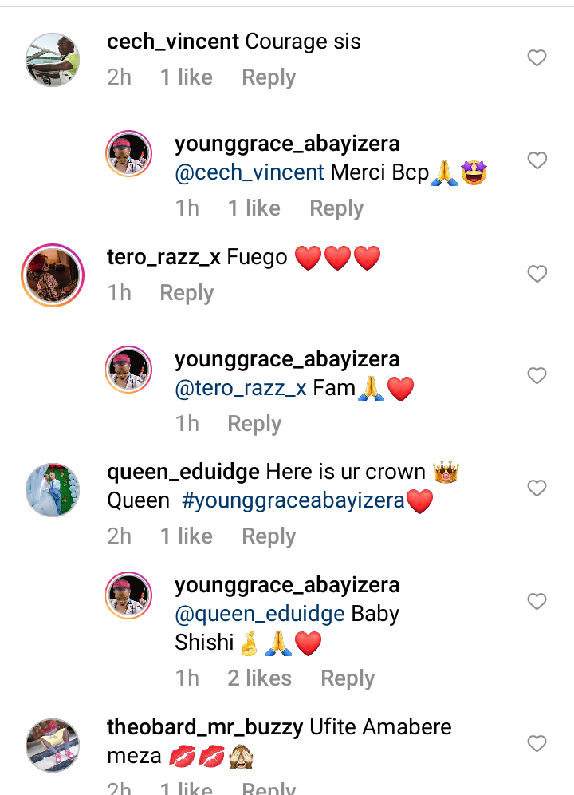Open the tero_razz_x username

(x=163, y=258)
